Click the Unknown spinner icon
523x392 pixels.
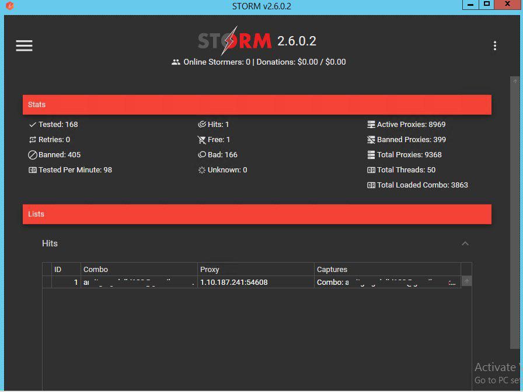pos(202,170)
